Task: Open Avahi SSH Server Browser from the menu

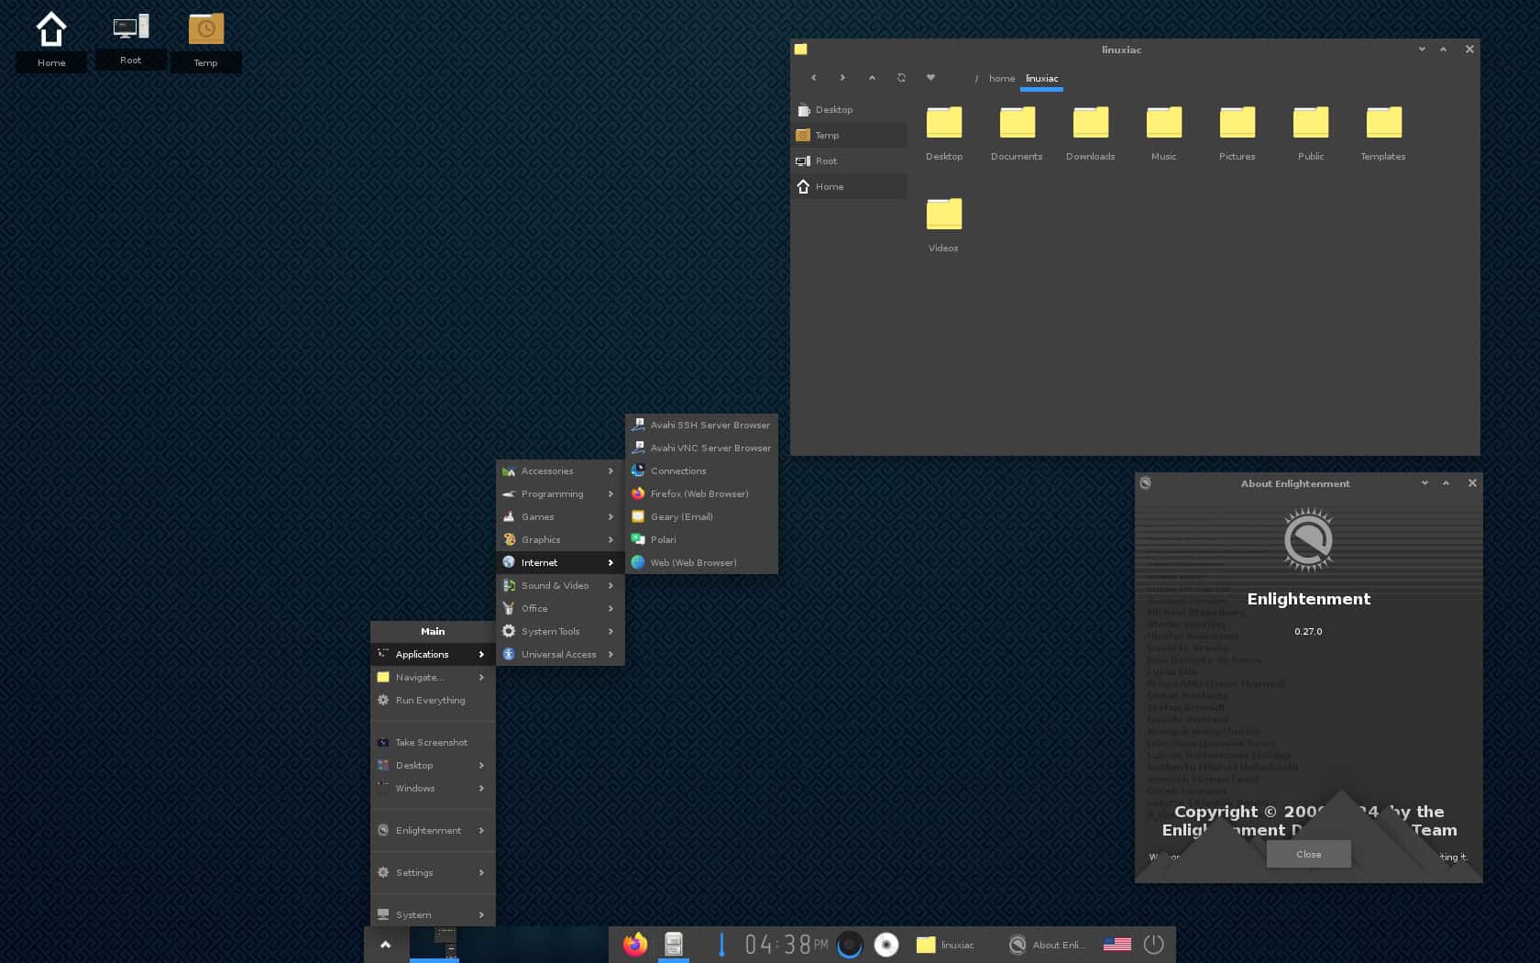Action: (709, 425)
